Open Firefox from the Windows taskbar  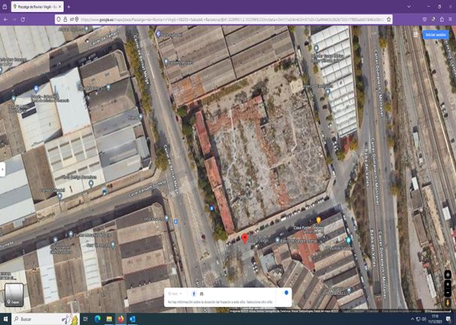121,319
